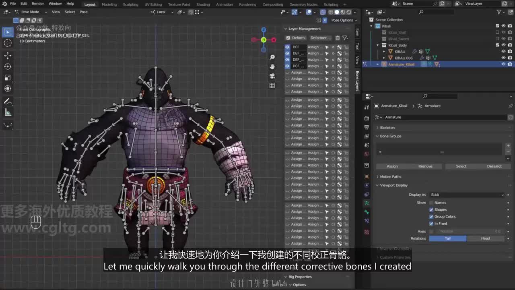This screenshot has width=515, height=290.
Task: Open the Pose menu in the viewport header
Action: click(84, 12)
